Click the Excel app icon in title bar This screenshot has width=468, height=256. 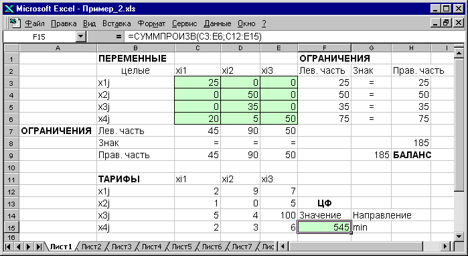click(9, 9)
